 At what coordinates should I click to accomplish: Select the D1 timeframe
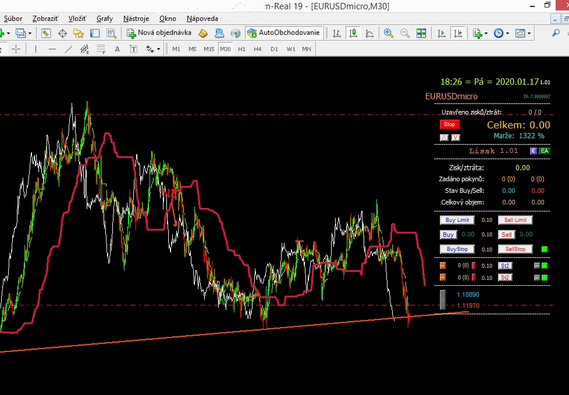[x=275, y=49]
